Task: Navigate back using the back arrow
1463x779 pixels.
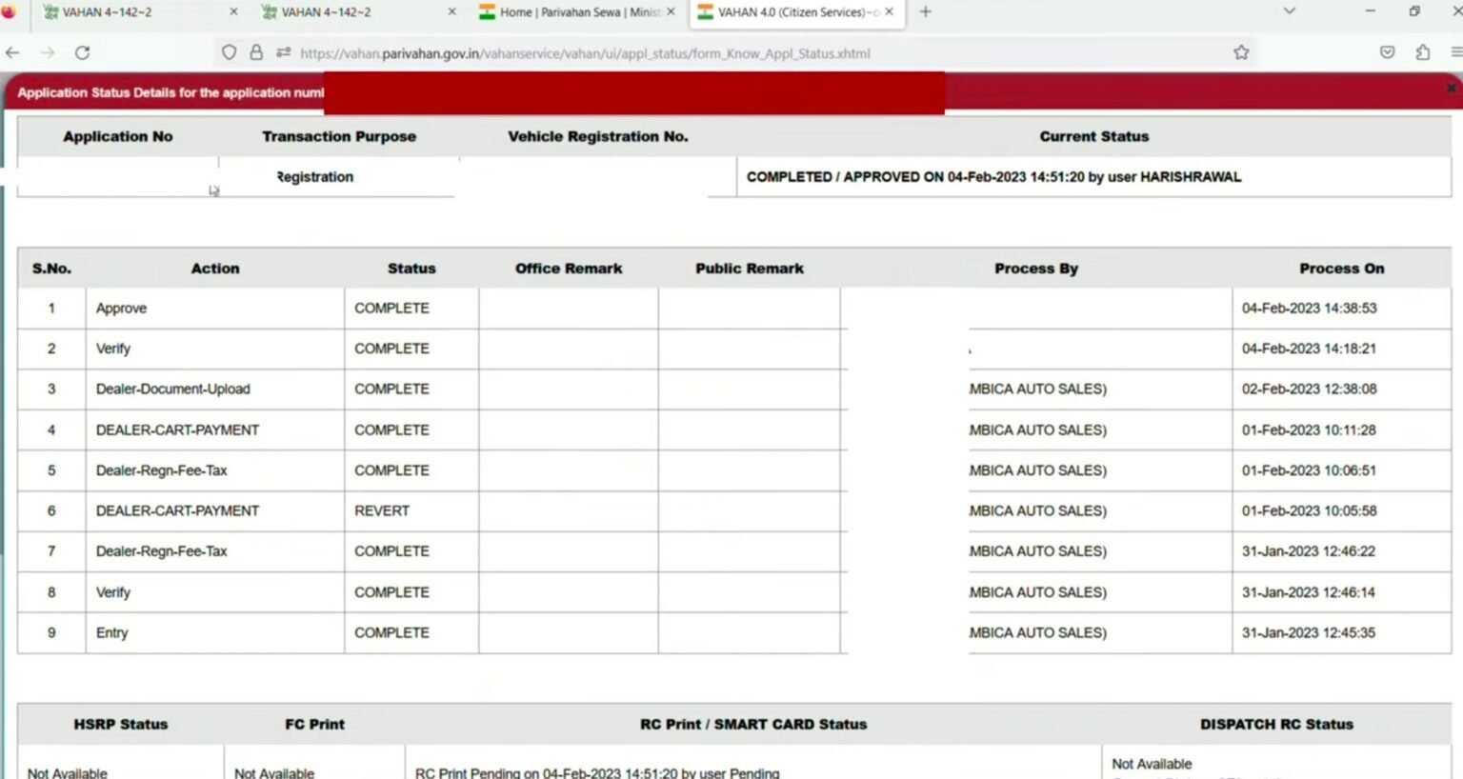Action: 11,53
